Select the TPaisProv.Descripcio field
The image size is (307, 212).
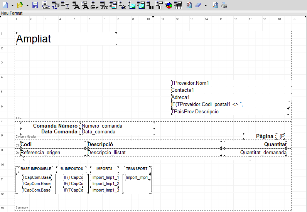[230, 111]
